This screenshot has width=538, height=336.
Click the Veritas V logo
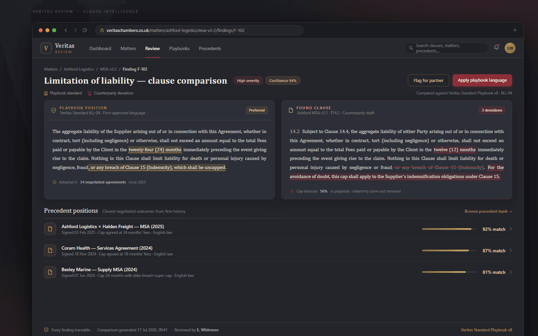46,48
